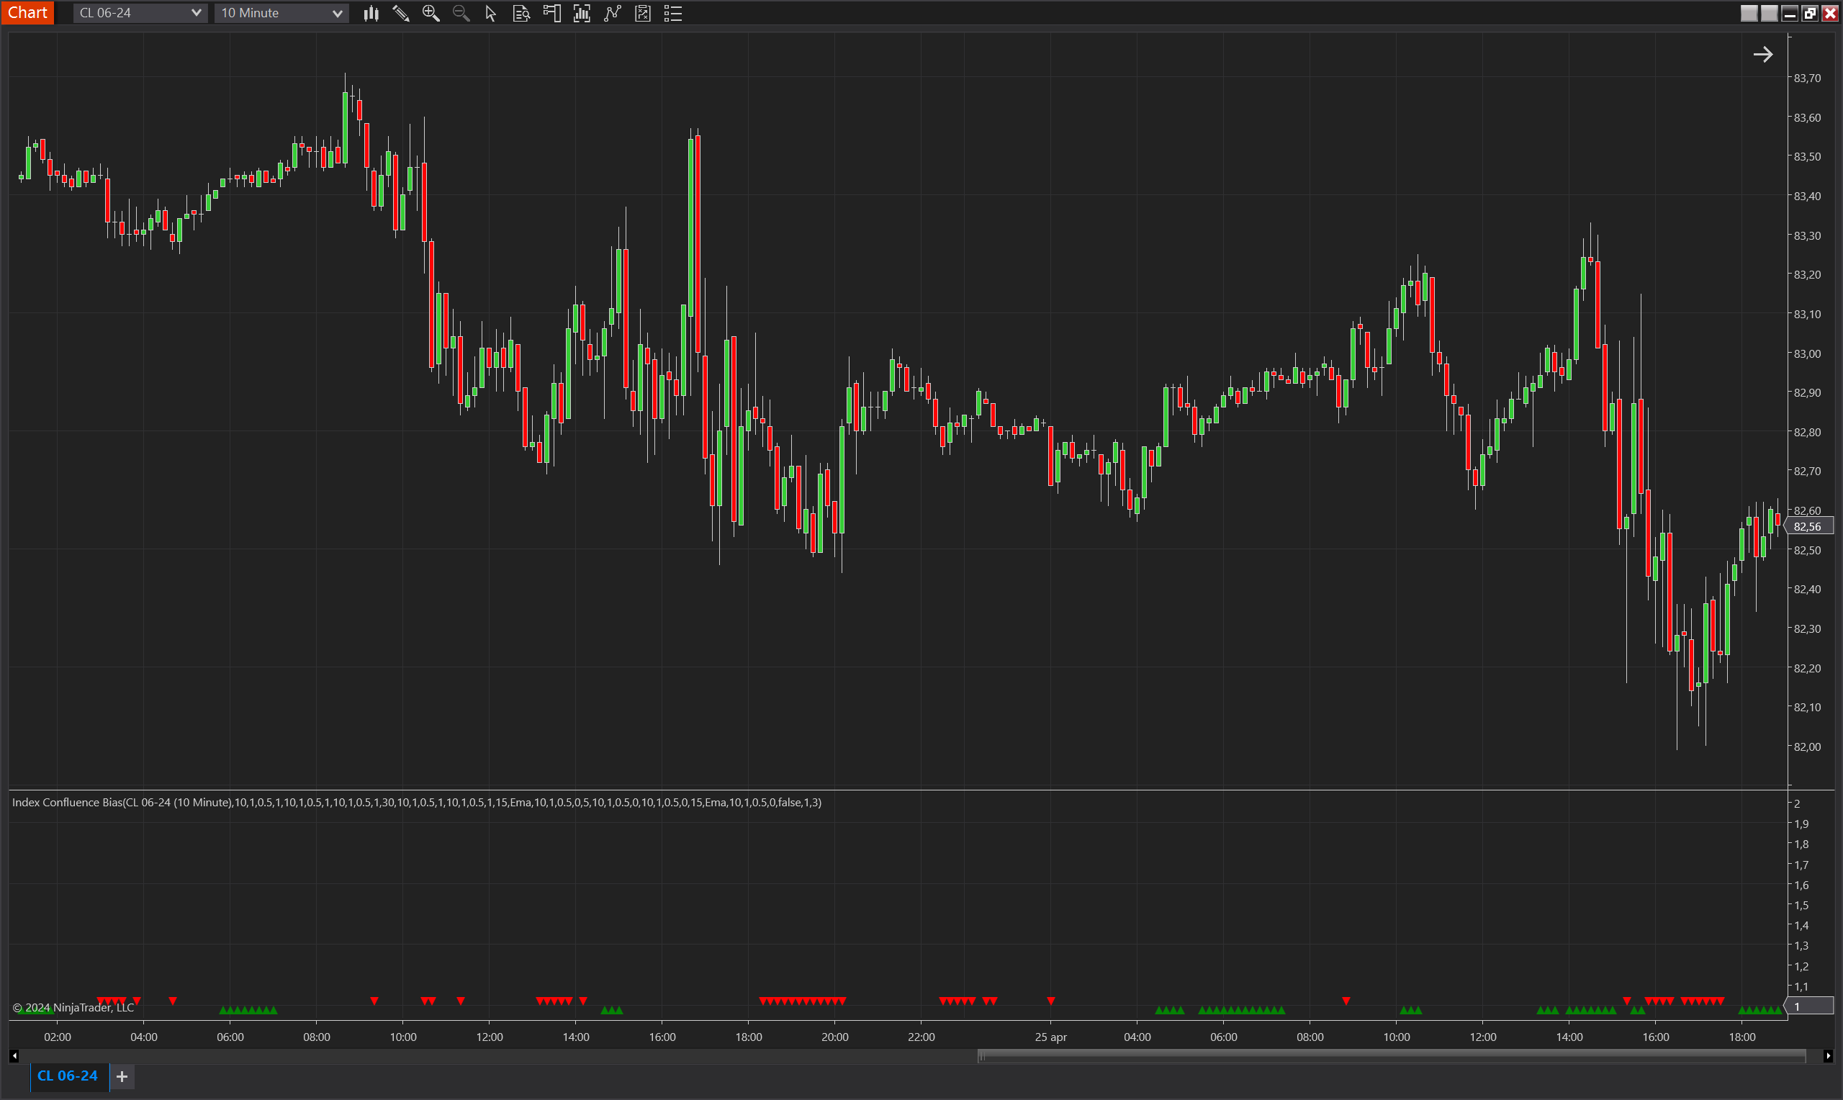This screenshot has width=1843, height=1100.
Task: Open the Data Series icon
Action: click(582, 13)
